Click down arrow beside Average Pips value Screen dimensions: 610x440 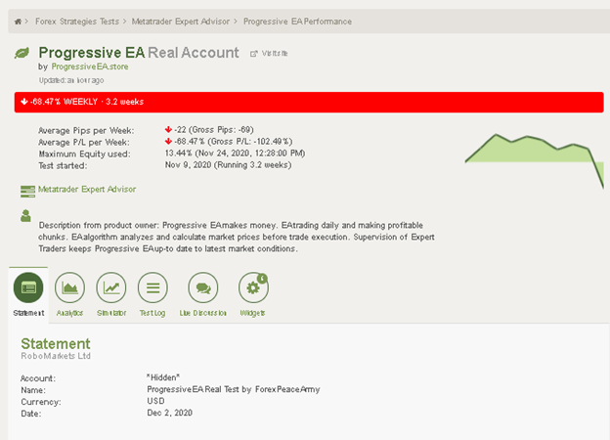click(x=168, y=129)
